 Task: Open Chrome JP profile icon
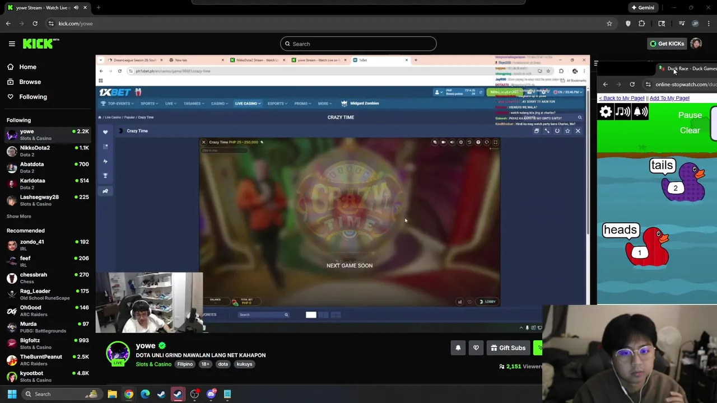(x=695, y=24)
